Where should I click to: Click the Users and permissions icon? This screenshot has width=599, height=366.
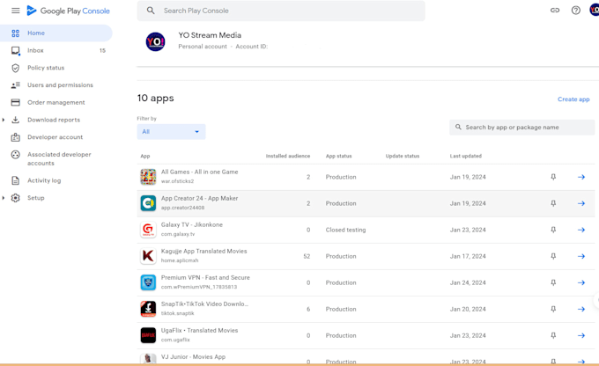coord(15,85)
